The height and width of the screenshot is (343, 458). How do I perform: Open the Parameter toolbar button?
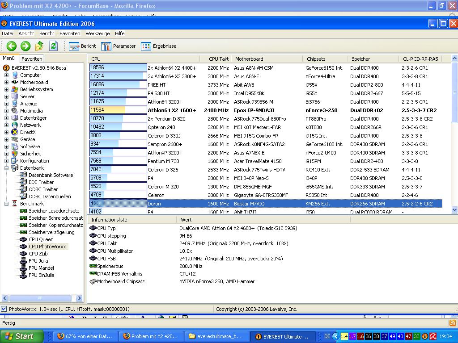(x=118, y=46)
